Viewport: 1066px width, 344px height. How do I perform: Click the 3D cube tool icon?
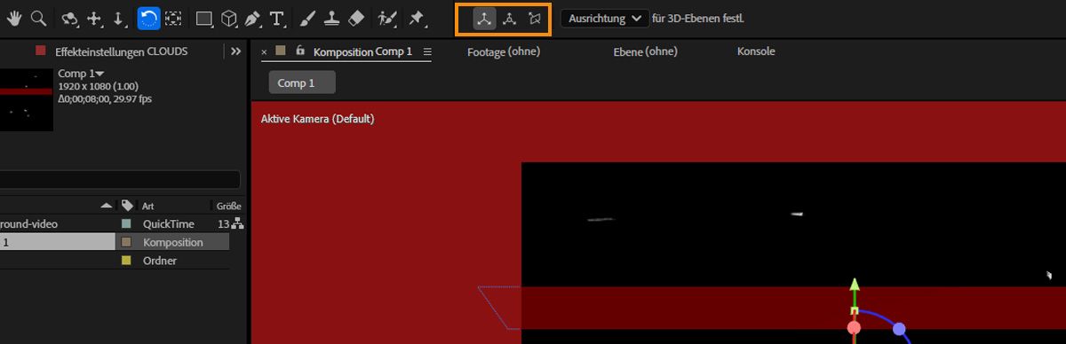229,18
